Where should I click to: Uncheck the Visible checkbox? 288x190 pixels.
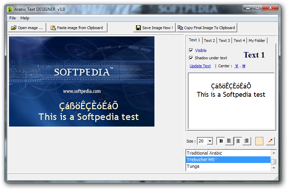pos(191,50)
